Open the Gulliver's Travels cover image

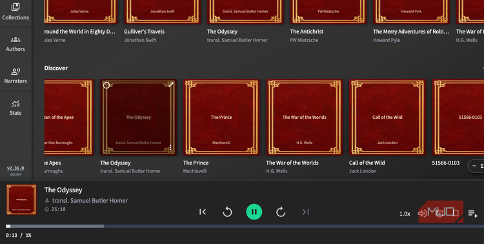tap(163, 12)
